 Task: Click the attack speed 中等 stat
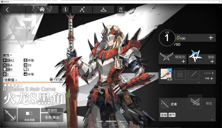(x=29, y=74)
